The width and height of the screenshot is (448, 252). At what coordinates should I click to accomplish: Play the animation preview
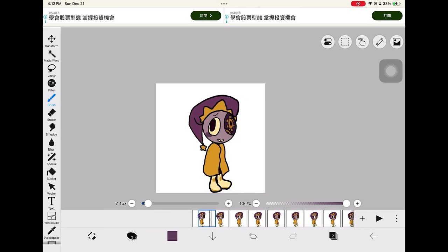(x=379, y=218)
